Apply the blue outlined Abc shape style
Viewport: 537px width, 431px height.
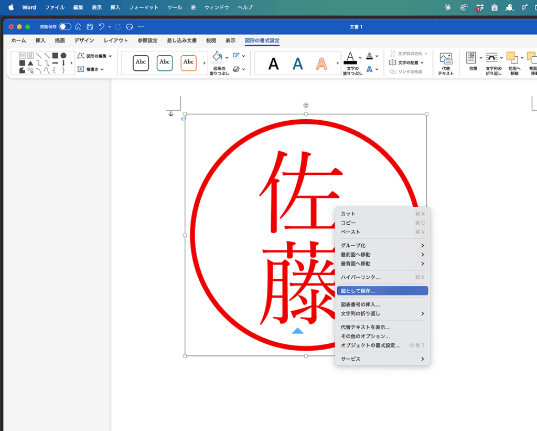[165, 63]
